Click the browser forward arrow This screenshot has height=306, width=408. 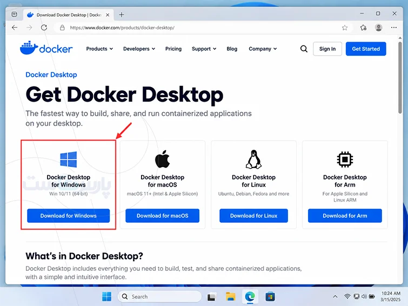[x=29, y=28]
